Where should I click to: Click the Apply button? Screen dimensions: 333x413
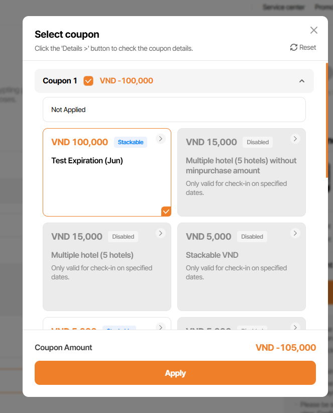[175, 373]
